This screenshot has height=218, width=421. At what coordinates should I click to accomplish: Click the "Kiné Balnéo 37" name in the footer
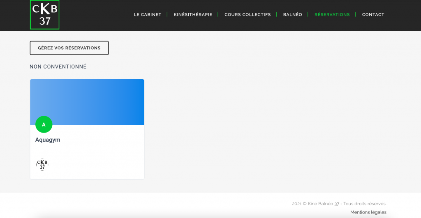pos(324,204)
